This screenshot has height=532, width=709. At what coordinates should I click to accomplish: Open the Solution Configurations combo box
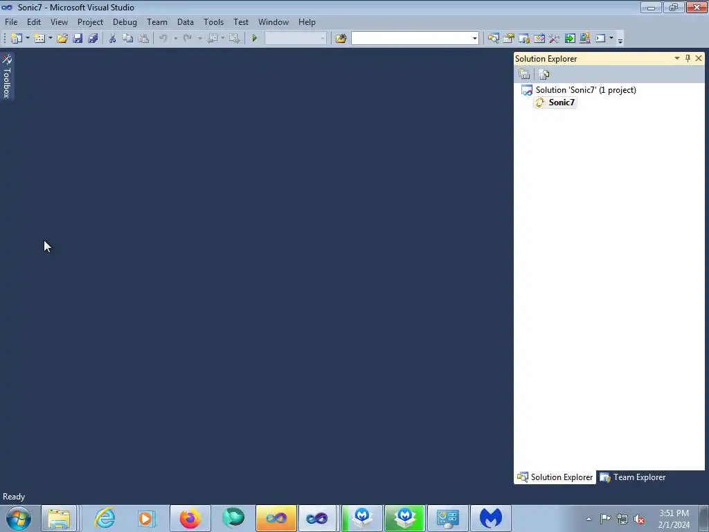[x=295, y=39]
